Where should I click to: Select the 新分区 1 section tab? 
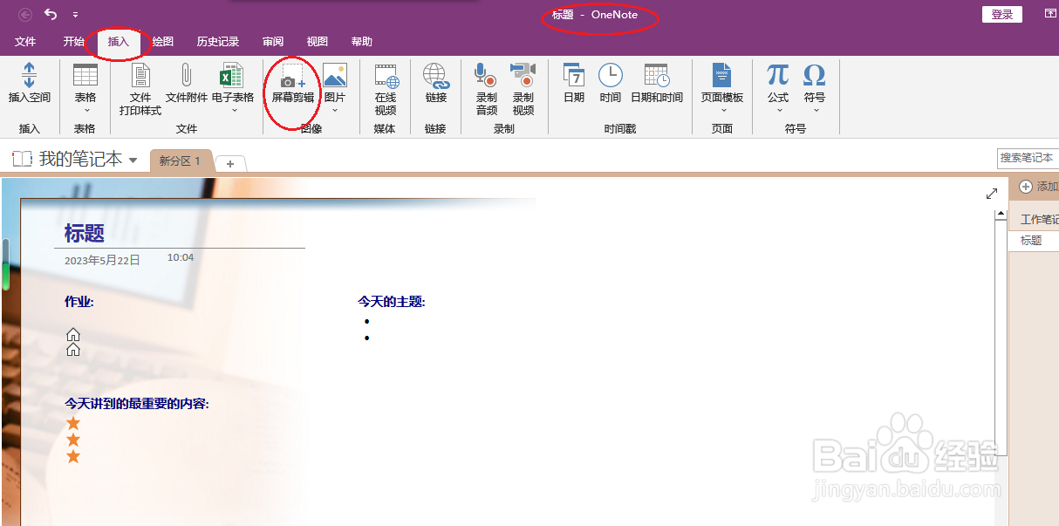click(181, 161)
